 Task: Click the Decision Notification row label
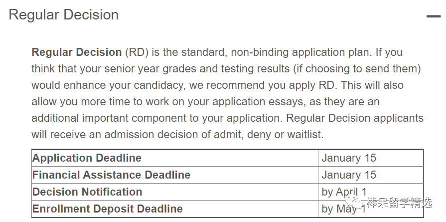87,192
